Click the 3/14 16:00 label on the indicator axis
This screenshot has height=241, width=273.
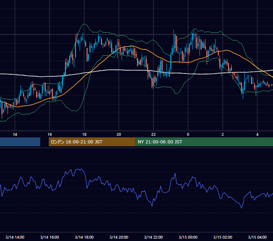pos(50,237)
